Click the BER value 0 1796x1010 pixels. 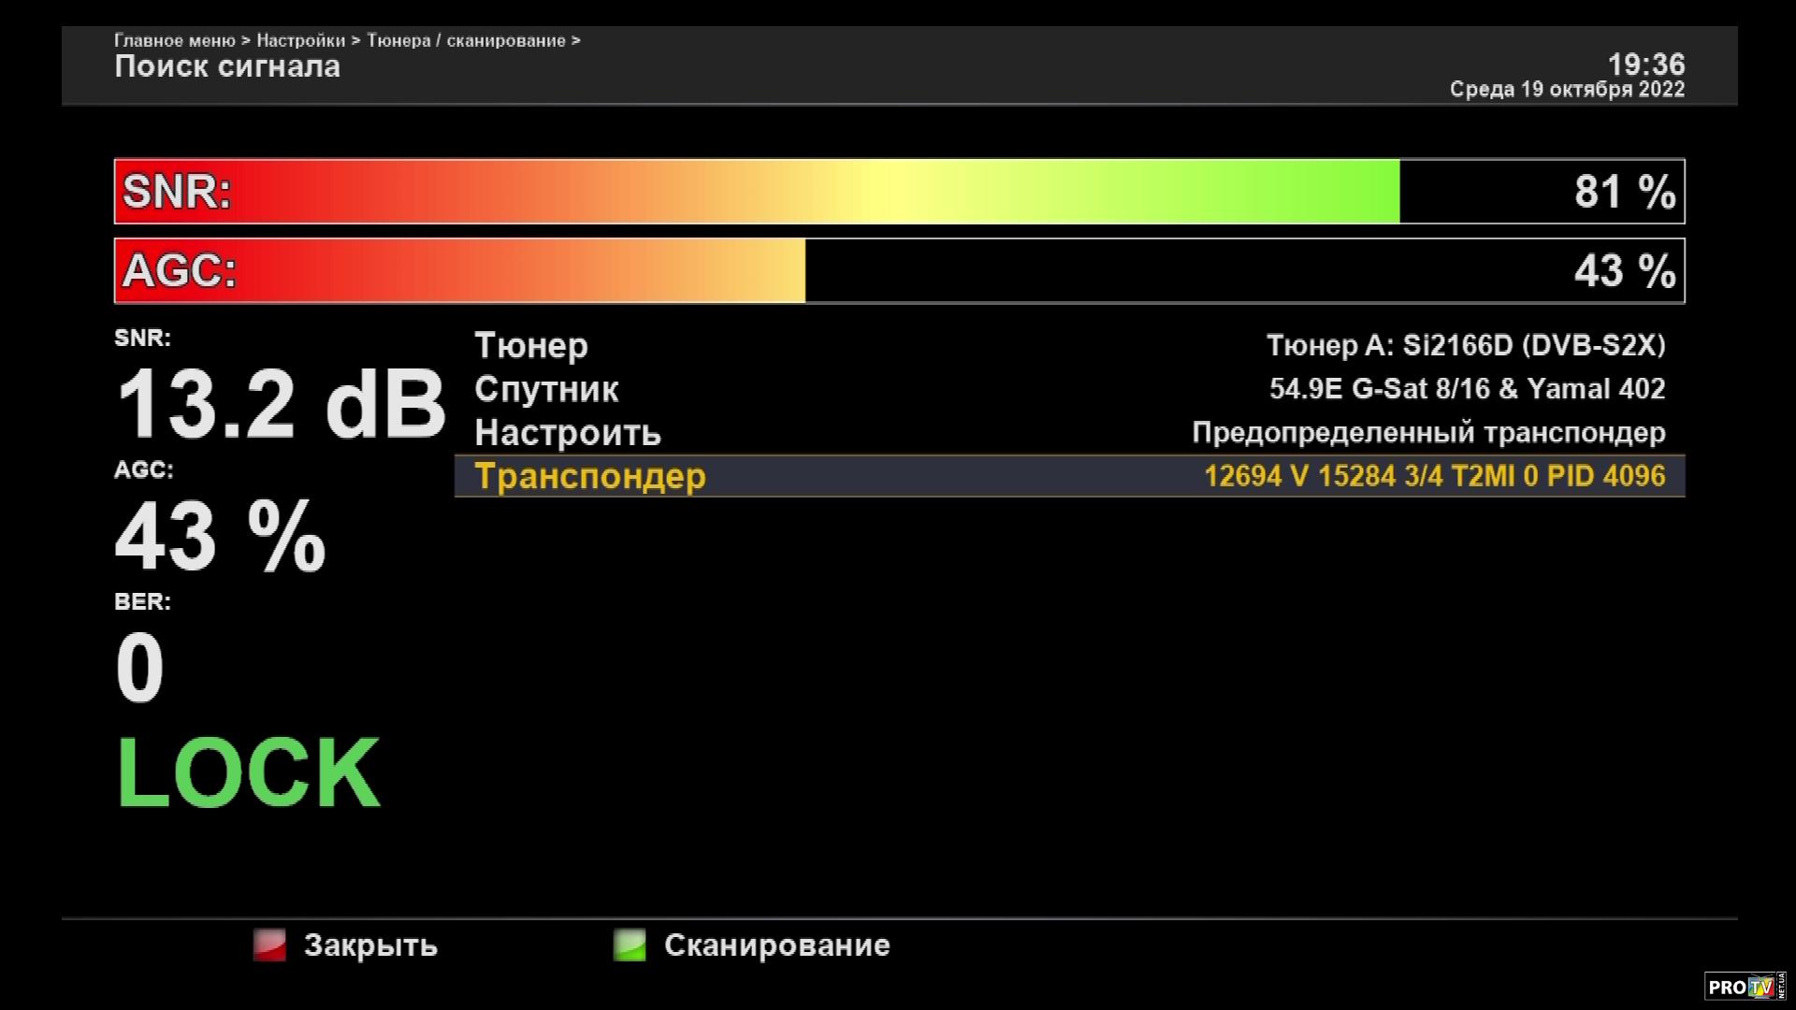[139, 668]
